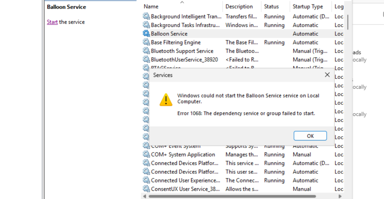Click the Start the service link
This screenshot has height=199, width=384.
(x=52, y=22)
